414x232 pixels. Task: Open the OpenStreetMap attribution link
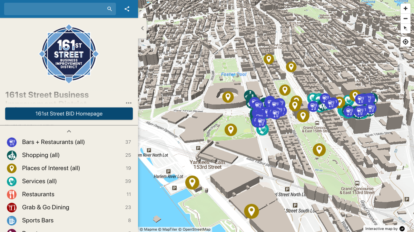pos(194,229)
